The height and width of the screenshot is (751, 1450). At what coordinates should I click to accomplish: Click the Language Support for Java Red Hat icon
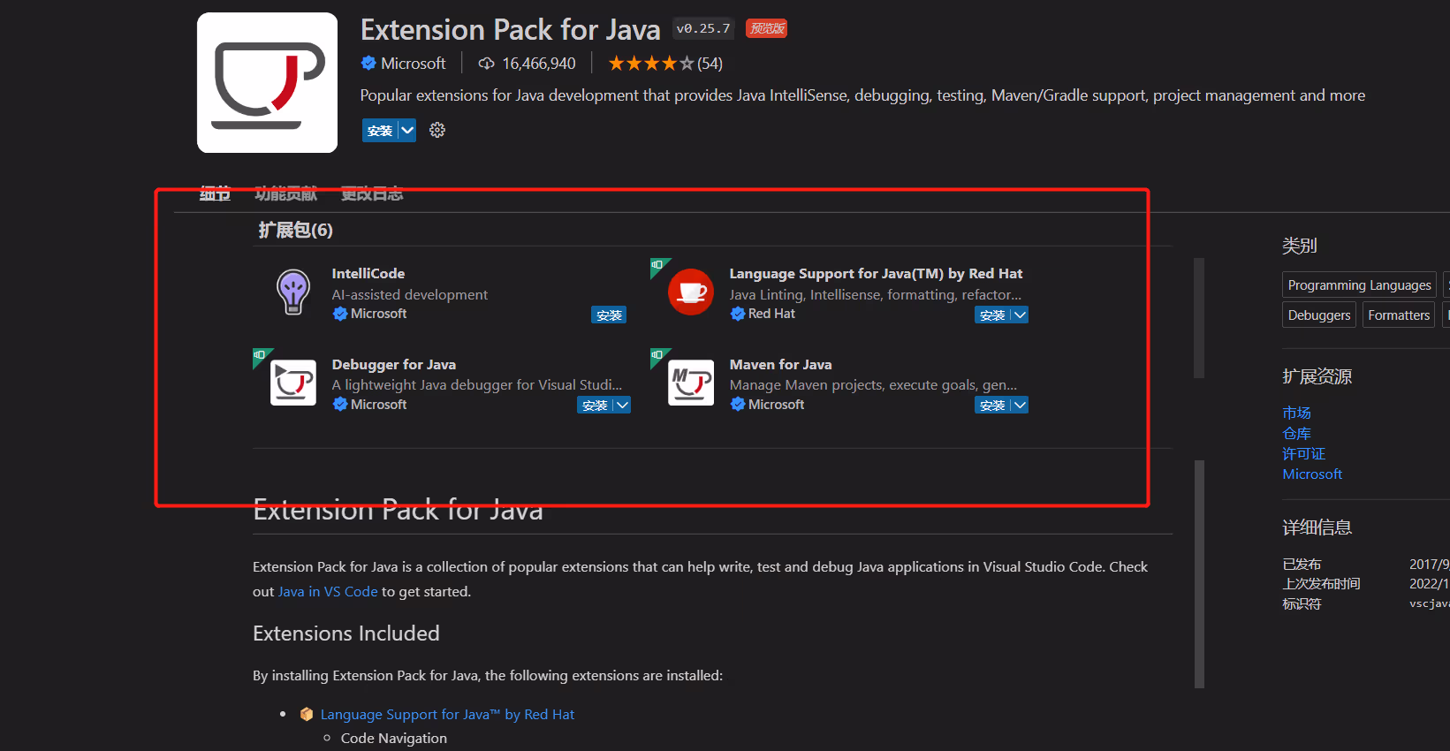[x=691, y=292]
